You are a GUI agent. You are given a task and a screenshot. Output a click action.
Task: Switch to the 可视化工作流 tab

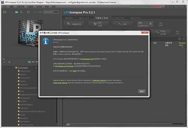102,18
